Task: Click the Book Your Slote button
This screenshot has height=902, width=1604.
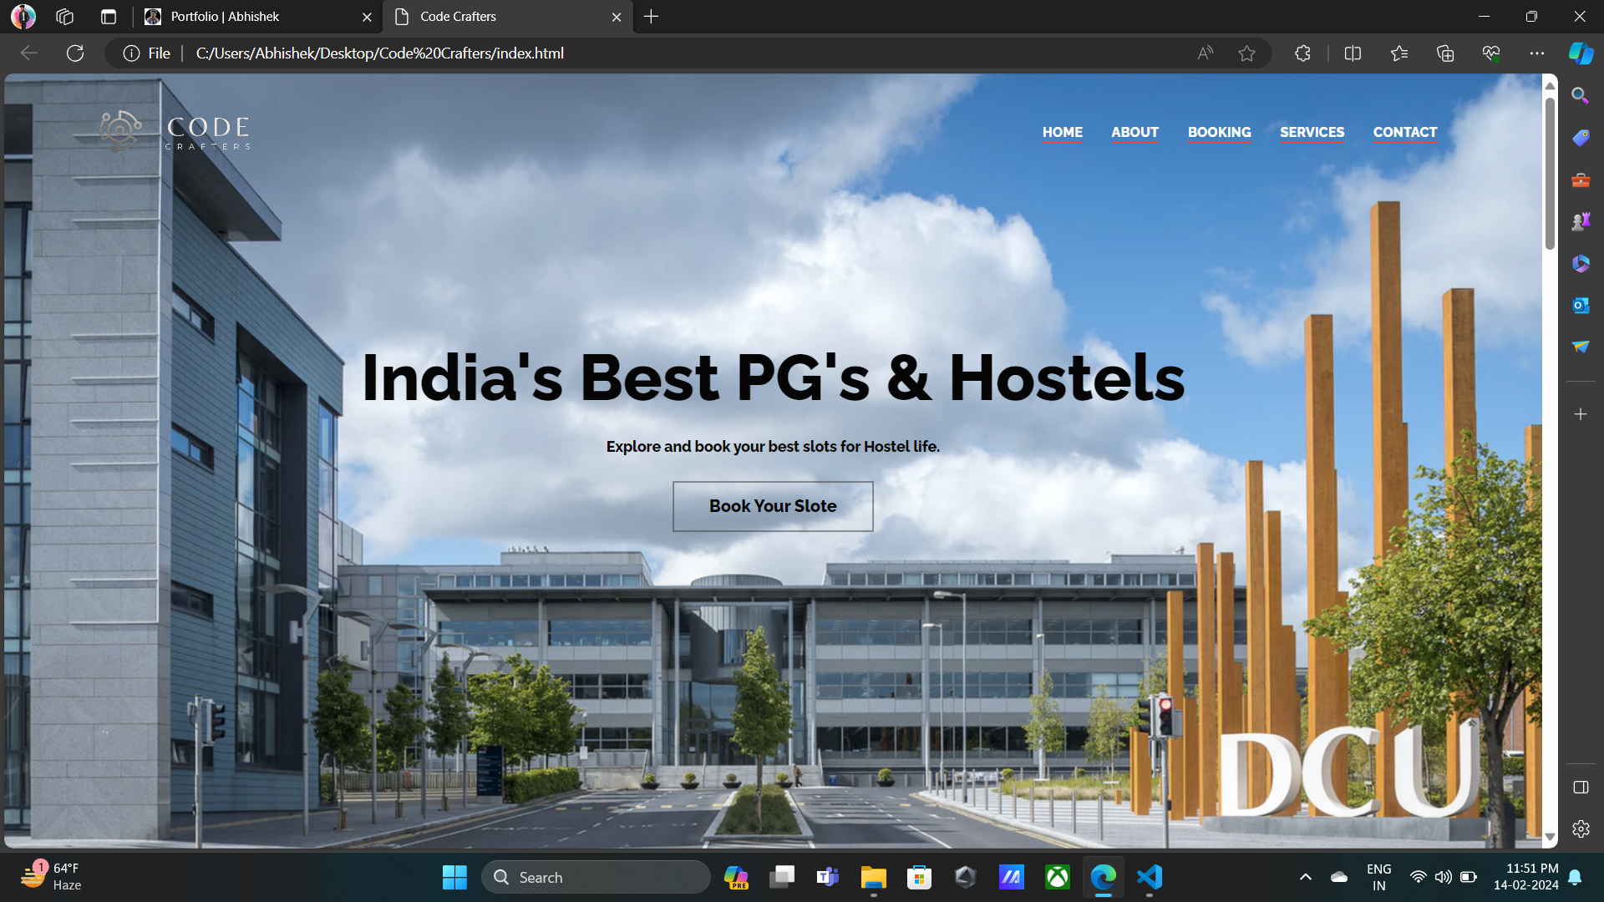Action: [773, 506]
